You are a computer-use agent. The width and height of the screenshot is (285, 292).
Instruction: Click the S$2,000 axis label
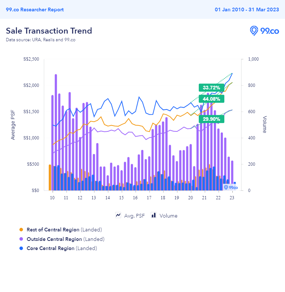click(31, 85)
